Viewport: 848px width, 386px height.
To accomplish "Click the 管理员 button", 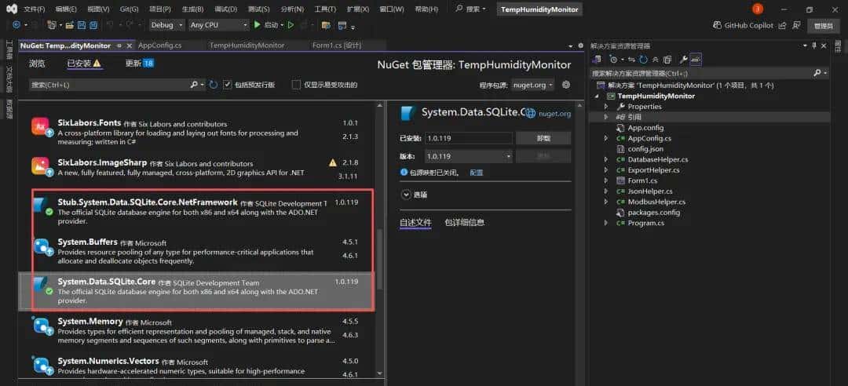I will [x=823, y=25].
